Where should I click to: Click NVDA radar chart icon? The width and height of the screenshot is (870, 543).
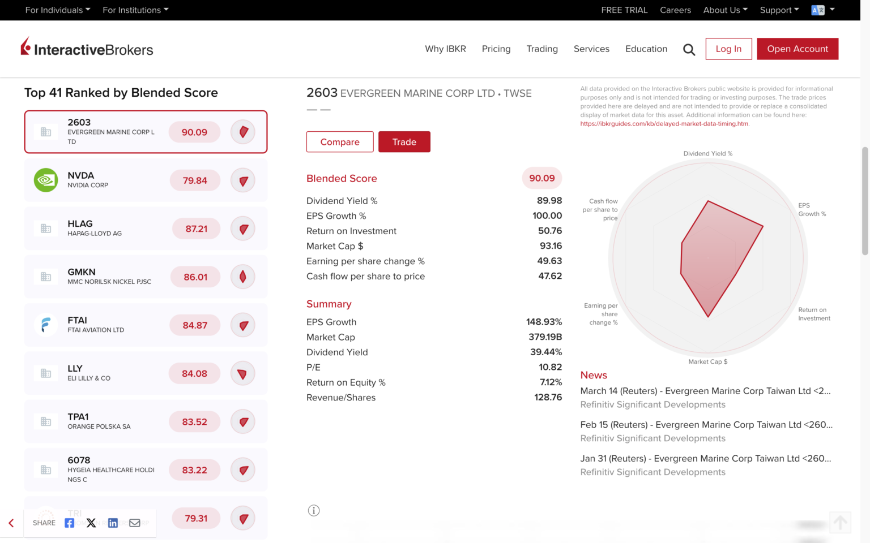(x=243, y=181)
